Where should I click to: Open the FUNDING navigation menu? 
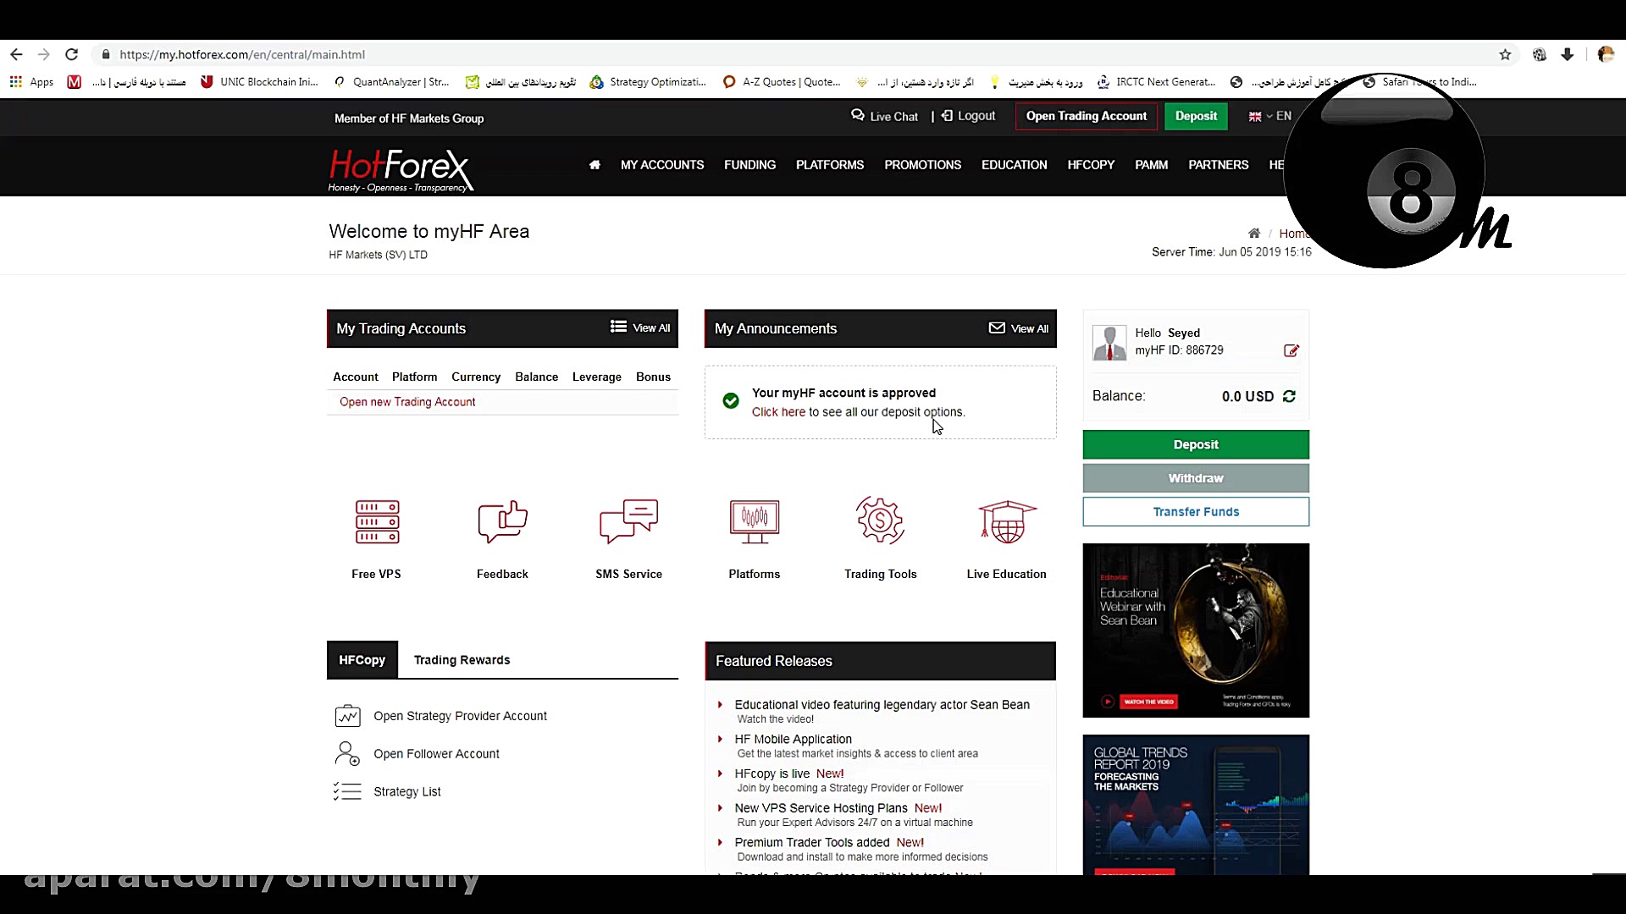(x=749, y=165)
